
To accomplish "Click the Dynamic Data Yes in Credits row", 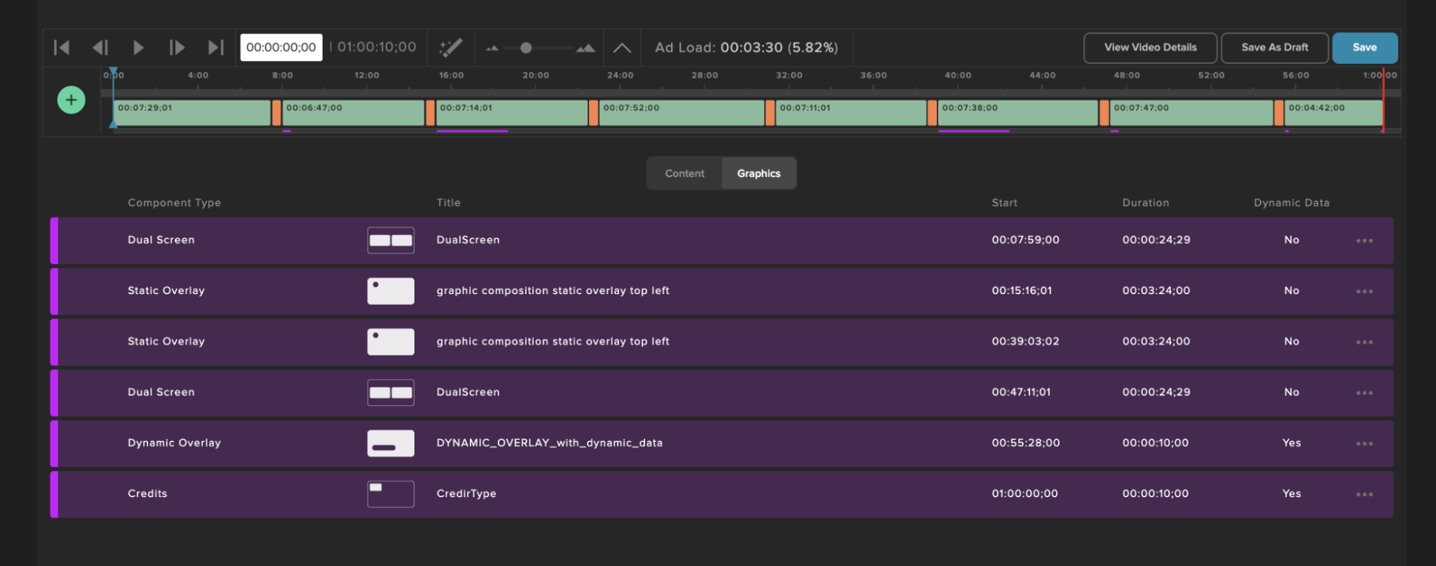I will [1292, 494].
